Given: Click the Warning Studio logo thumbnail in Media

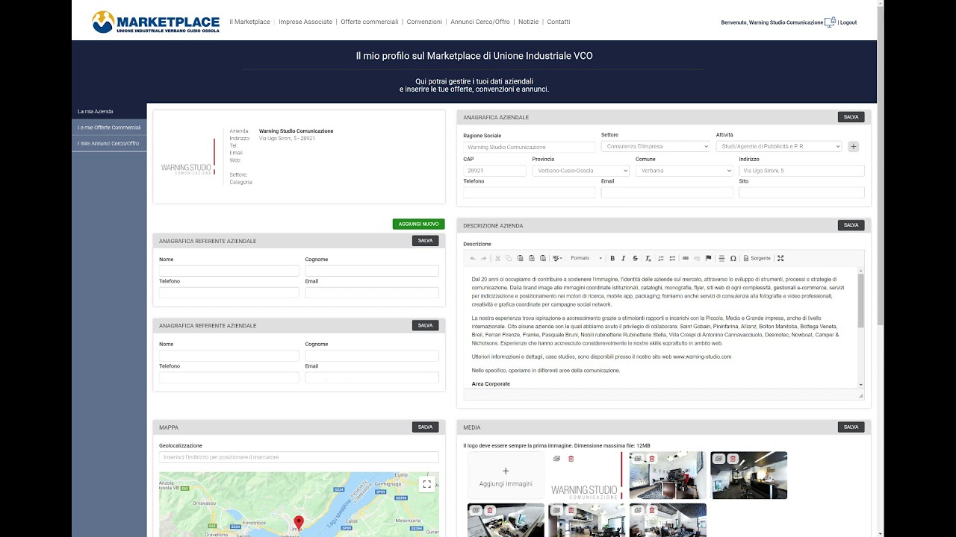Looking at the screenshot, I should coord(586,476).
